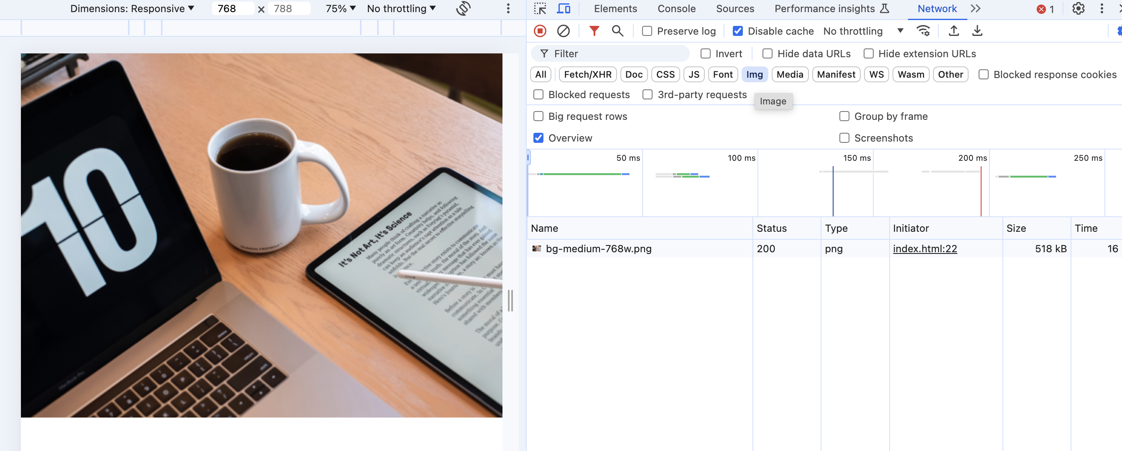Image resolution: width=1122 pixels, height=451 pixels.
Task: Toggle the device toolbar icon
Action: pos(563,8)
